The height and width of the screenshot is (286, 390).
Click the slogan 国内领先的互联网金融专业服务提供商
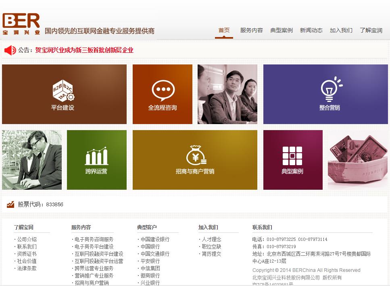[100, 31]
